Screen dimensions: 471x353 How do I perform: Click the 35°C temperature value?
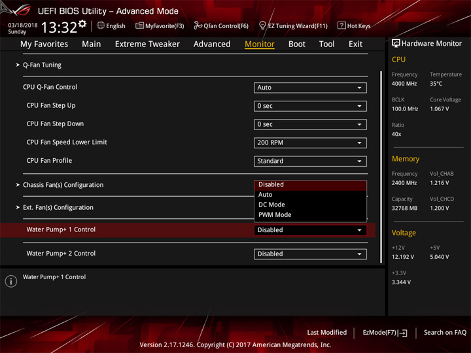click(436, 84)
